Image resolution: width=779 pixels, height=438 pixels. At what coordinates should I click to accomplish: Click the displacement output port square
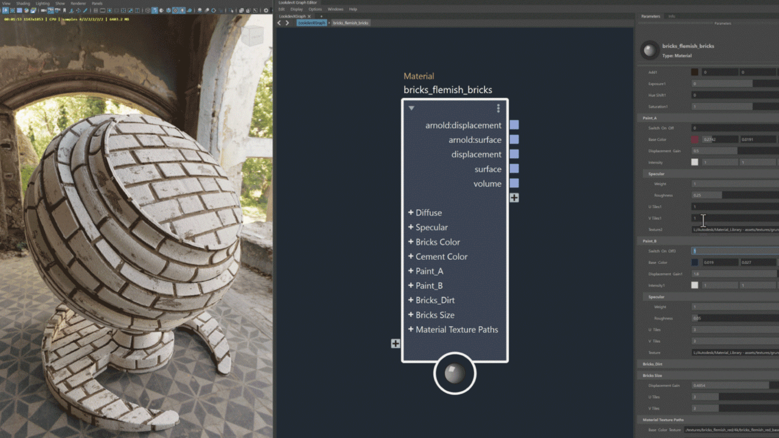[514, 154]
